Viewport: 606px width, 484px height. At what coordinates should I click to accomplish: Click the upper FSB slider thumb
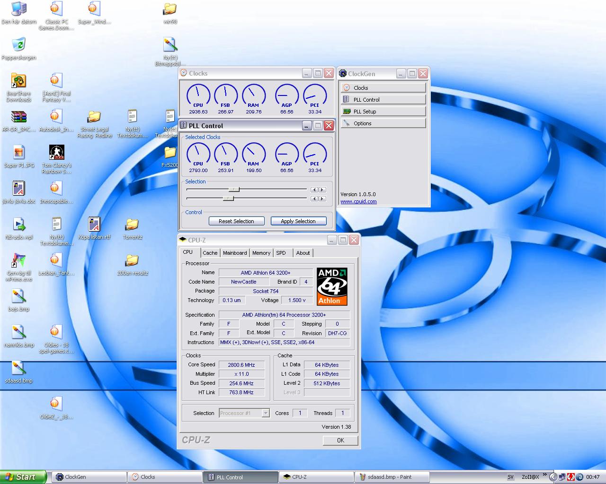tap(234, 190)
